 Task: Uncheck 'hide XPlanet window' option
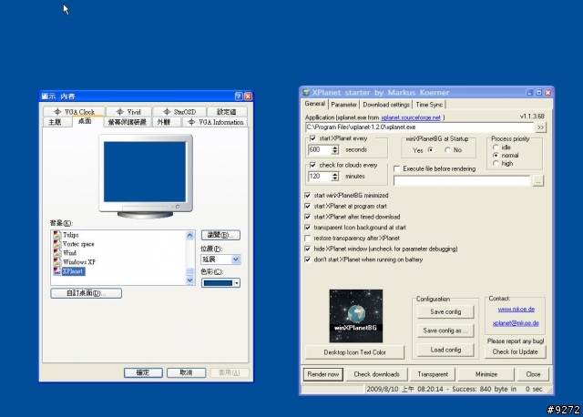[x=308, y=249]
